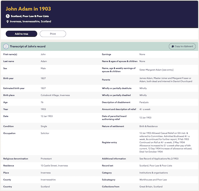This screenshot has height=191, width=199.
Task: Click the record set icon beside Scotland, Poor Law
Action: (8, 16)
